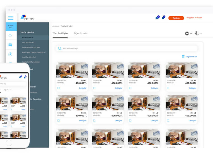
Task: Expand the gear settings dropdown
Action: (x=188, y=33)
